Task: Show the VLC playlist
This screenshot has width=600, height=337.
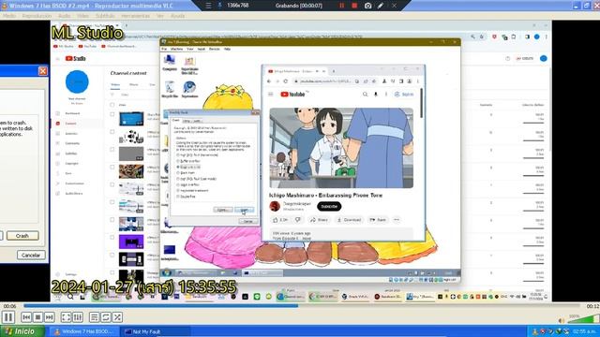Action: 94,317
